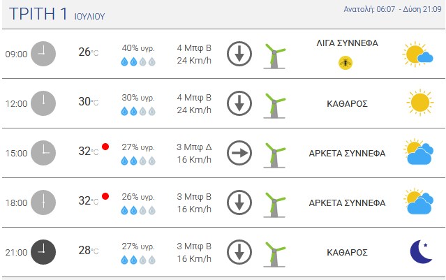Click the dark clock icon at 21:00
This screenshot has height=280, width=446.
coord(43,252)
